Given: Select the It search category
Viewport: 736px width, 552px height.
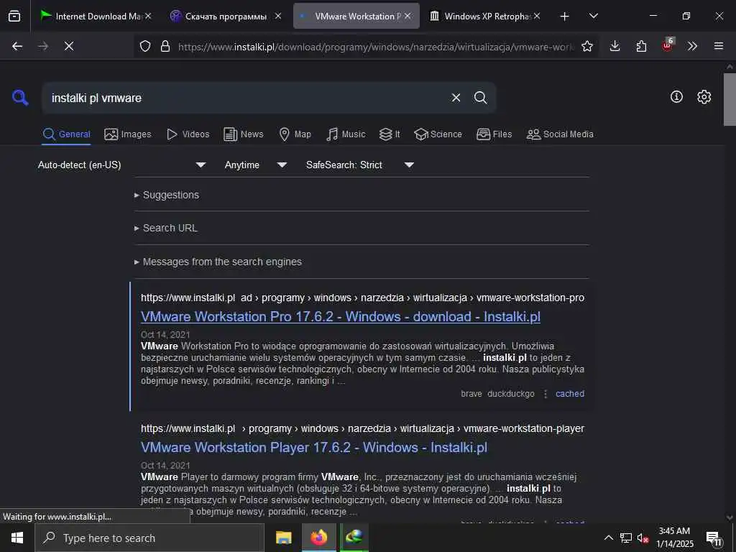Looking at the screenshot, I should [x=390, y=134].
